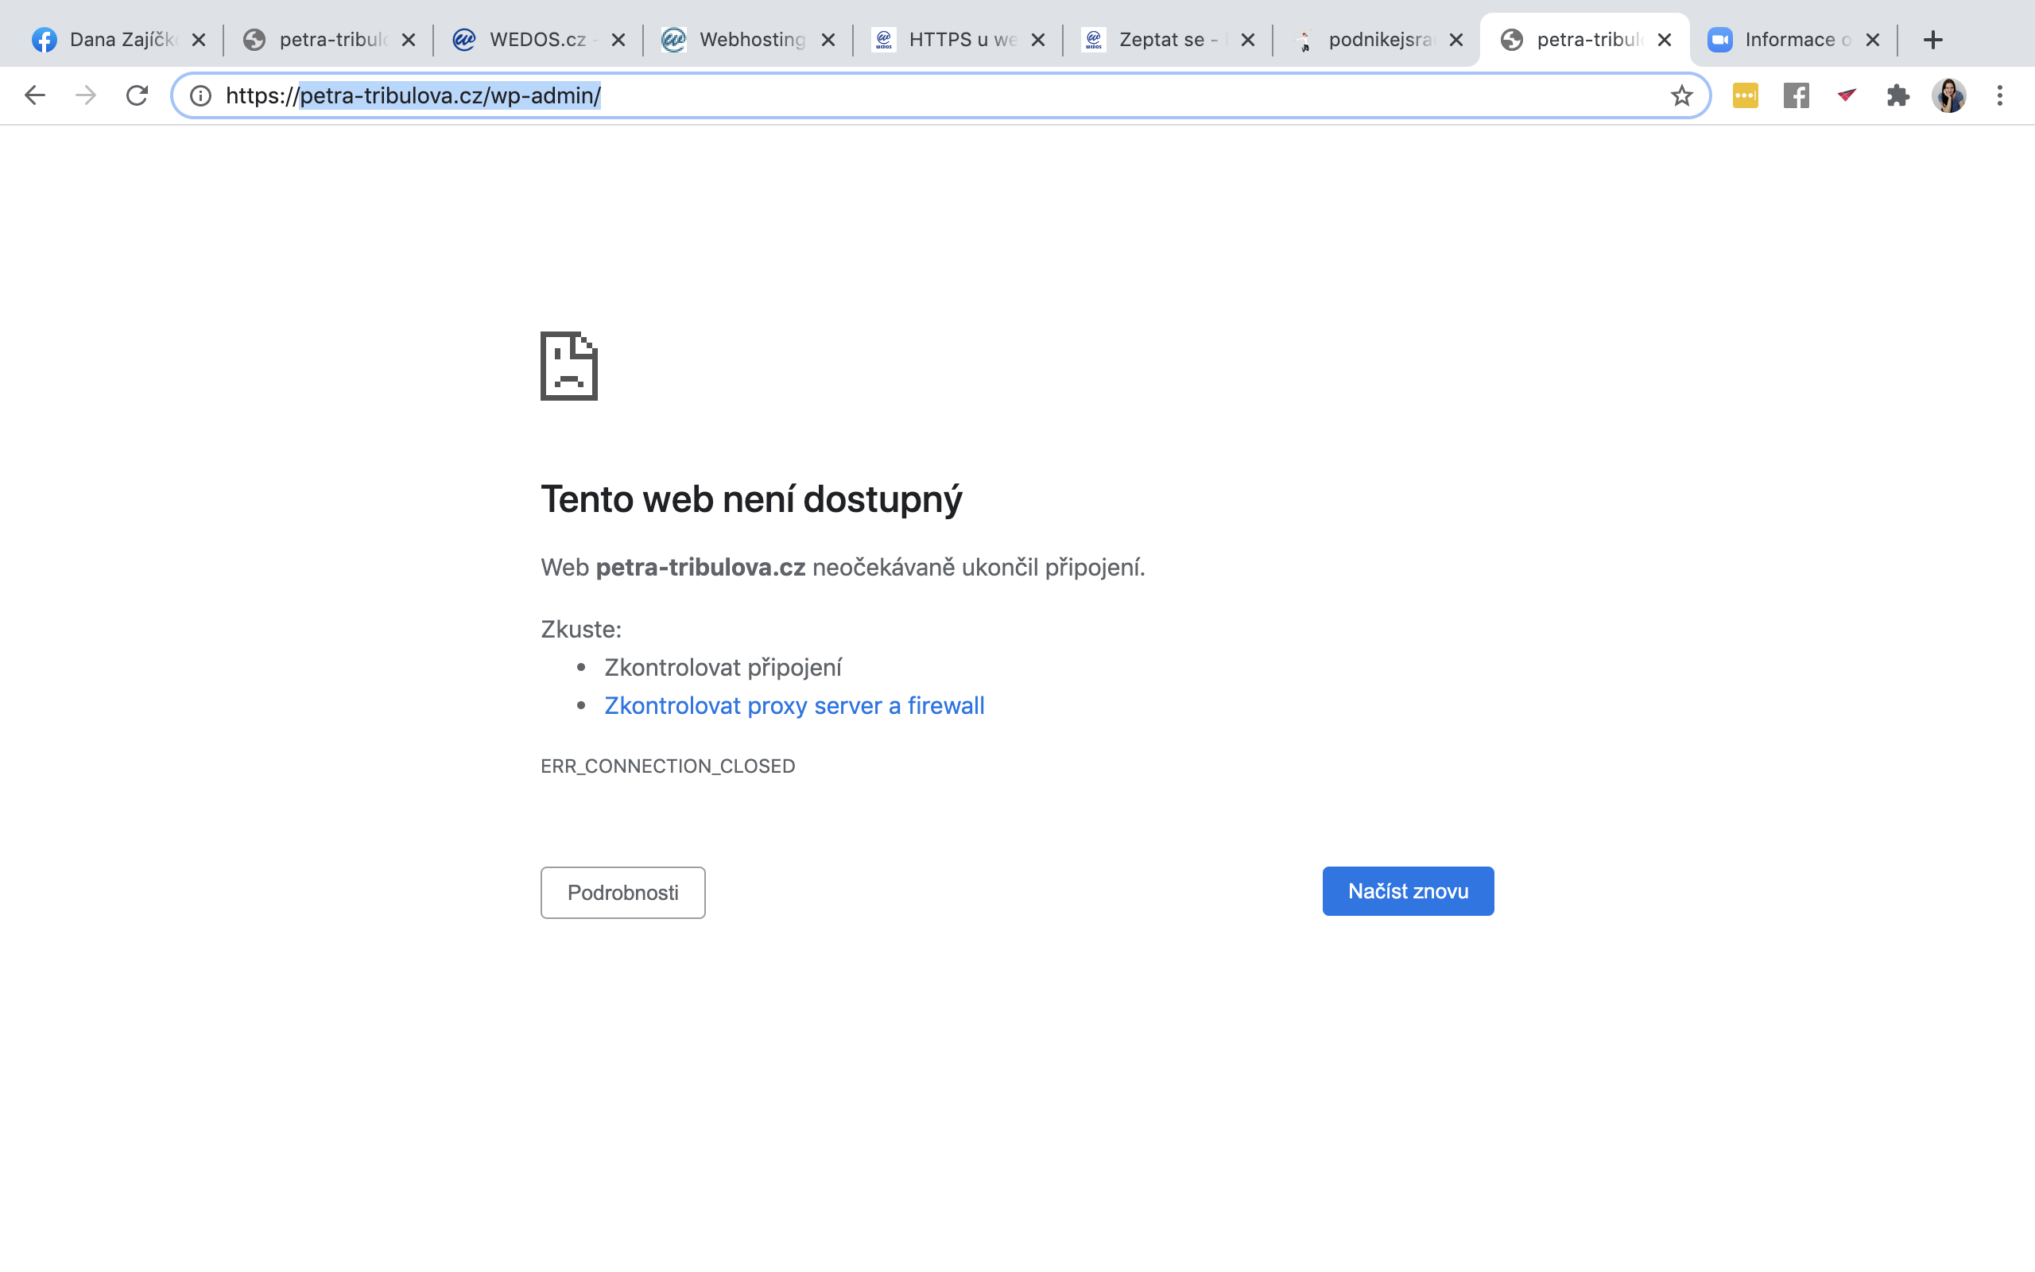Click the Načíst znovu button
Viewport: 2035px width, 1272px height.
pyautogui.click(x=1408, y=891)
